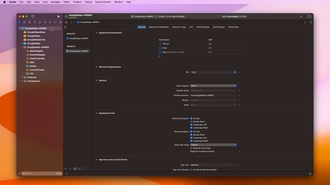Open the Source Control navigator icon
330x185 pixels.
pos(24,22)
